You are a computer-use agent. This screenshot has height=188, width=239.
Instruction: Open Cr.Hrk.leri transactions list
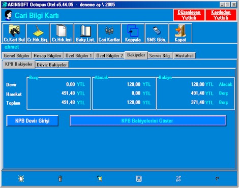[x=62, y=33]
